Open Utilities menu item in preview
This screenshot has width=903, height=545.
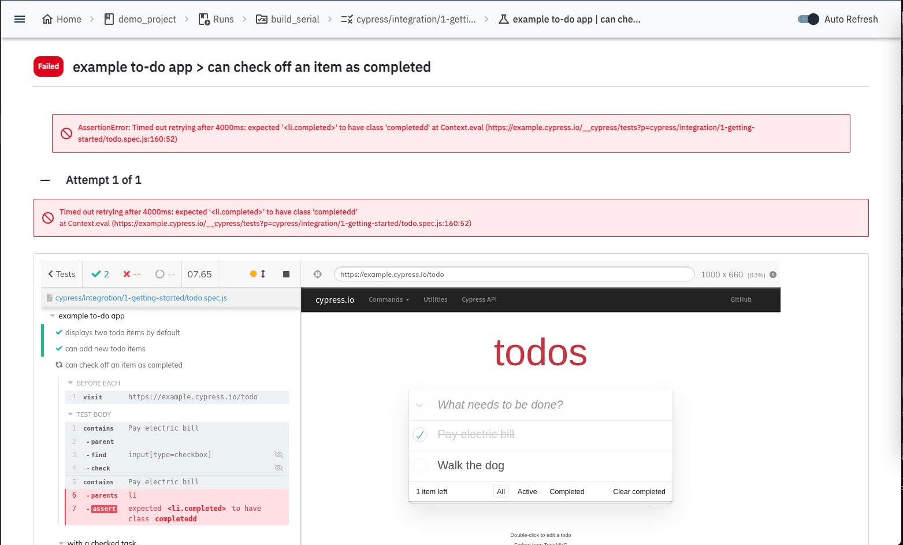click(435, 299)
